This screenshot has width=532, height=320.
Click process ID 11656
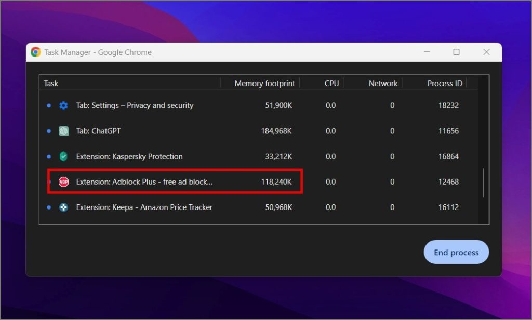[x=448, y=131]
